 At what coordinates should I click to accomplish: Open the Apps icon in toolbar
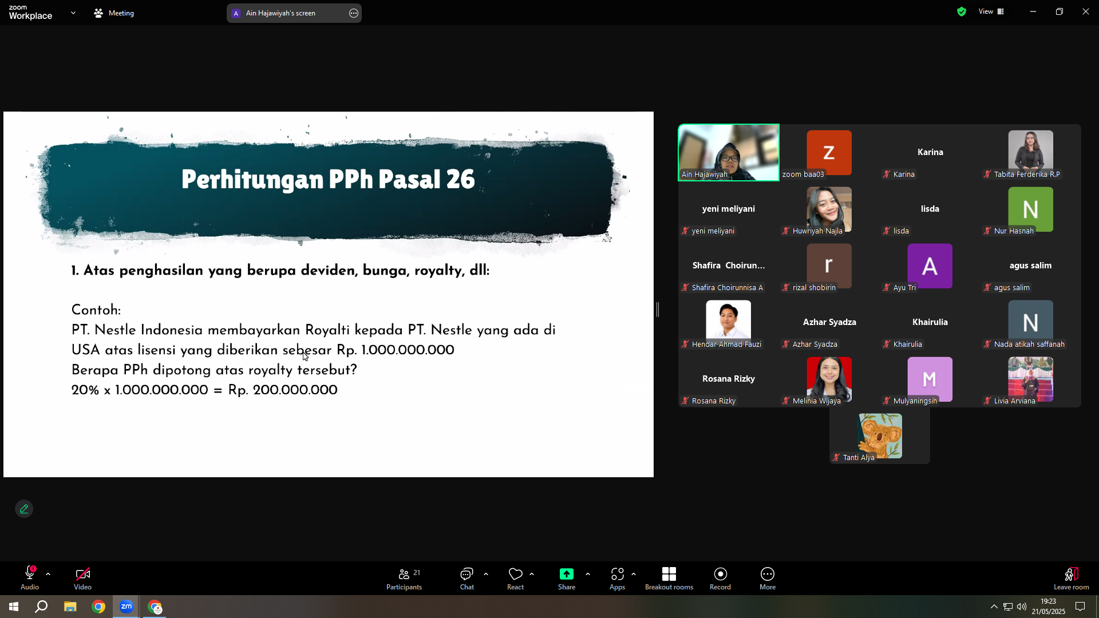[x=617, y=579]
